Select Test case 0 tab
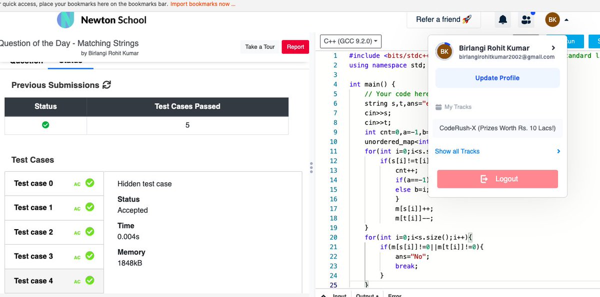The width and height of the screenshot is (600, 297). click(x=54, y=183)
